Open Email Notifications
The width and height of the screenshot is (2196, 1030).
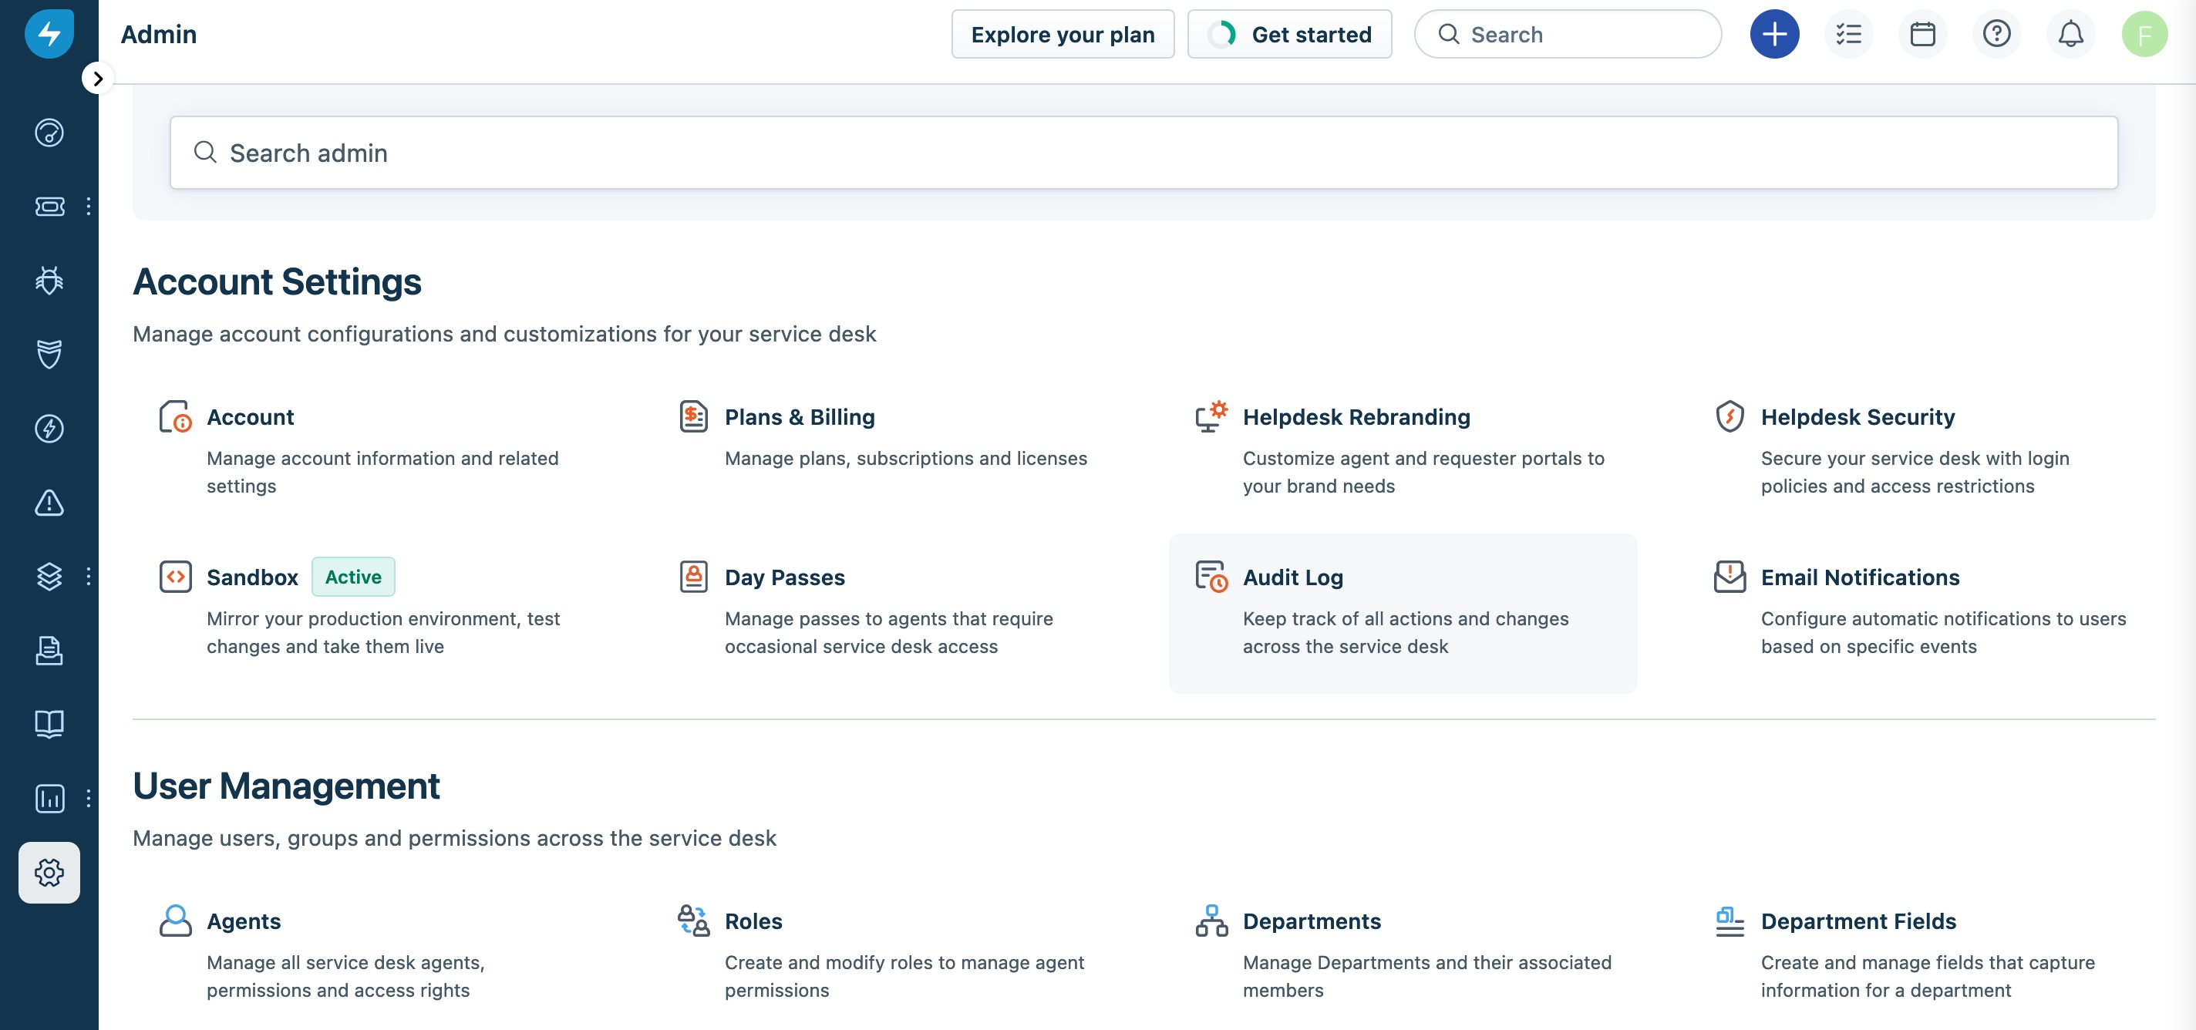pyautogui.click(x=1860, y=577)
